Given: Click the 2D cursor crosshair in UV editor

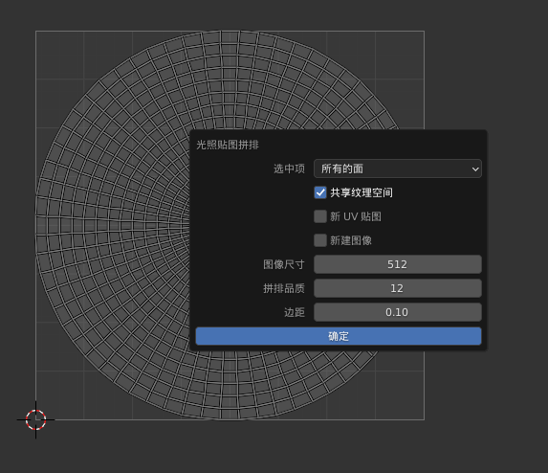Looking at the screenshot, I should pyautogui.click(x=35, y=419).
